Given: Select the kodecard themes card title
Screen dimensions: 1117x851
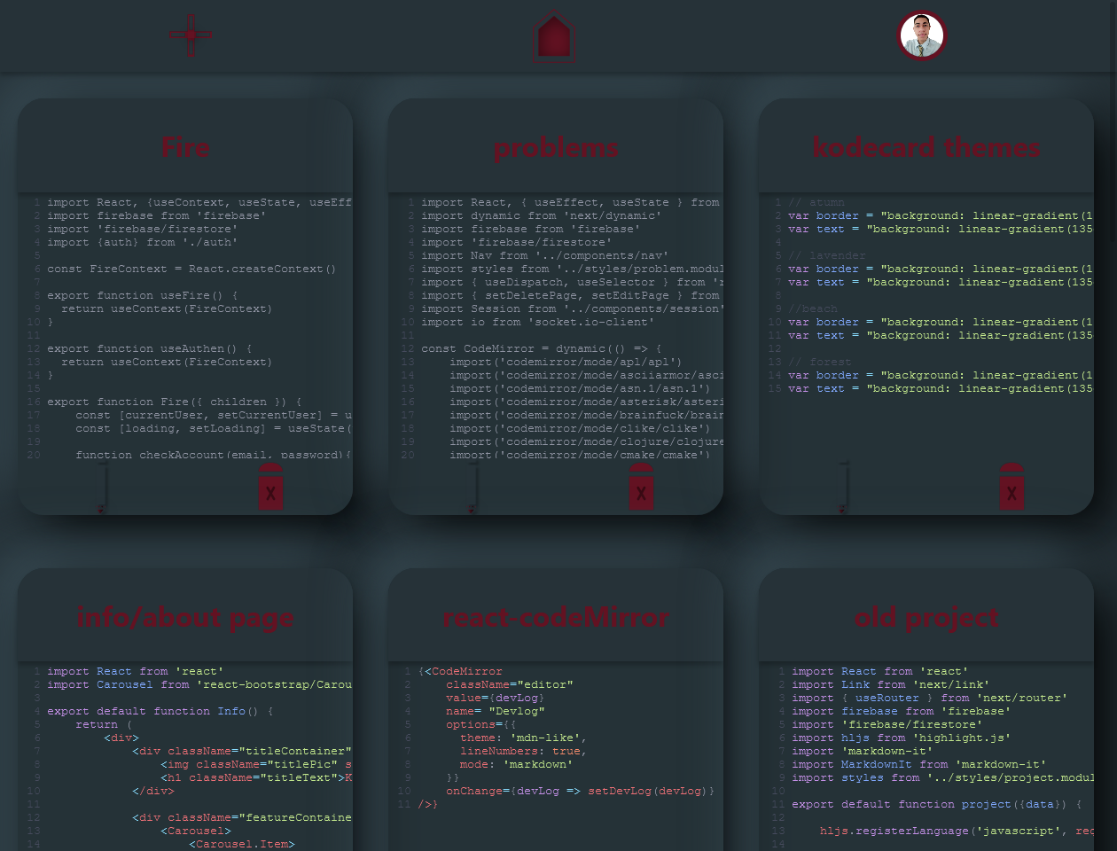Looking at the screenshot, I should (926, 147).
